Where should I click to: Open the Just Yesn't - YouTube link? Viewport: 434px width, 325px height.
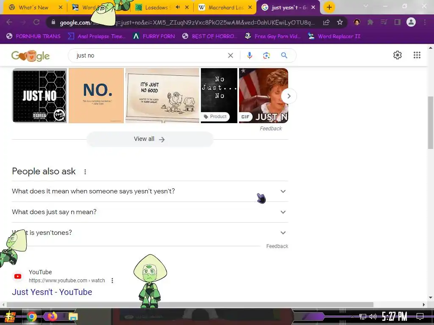[x=52, y=292]
